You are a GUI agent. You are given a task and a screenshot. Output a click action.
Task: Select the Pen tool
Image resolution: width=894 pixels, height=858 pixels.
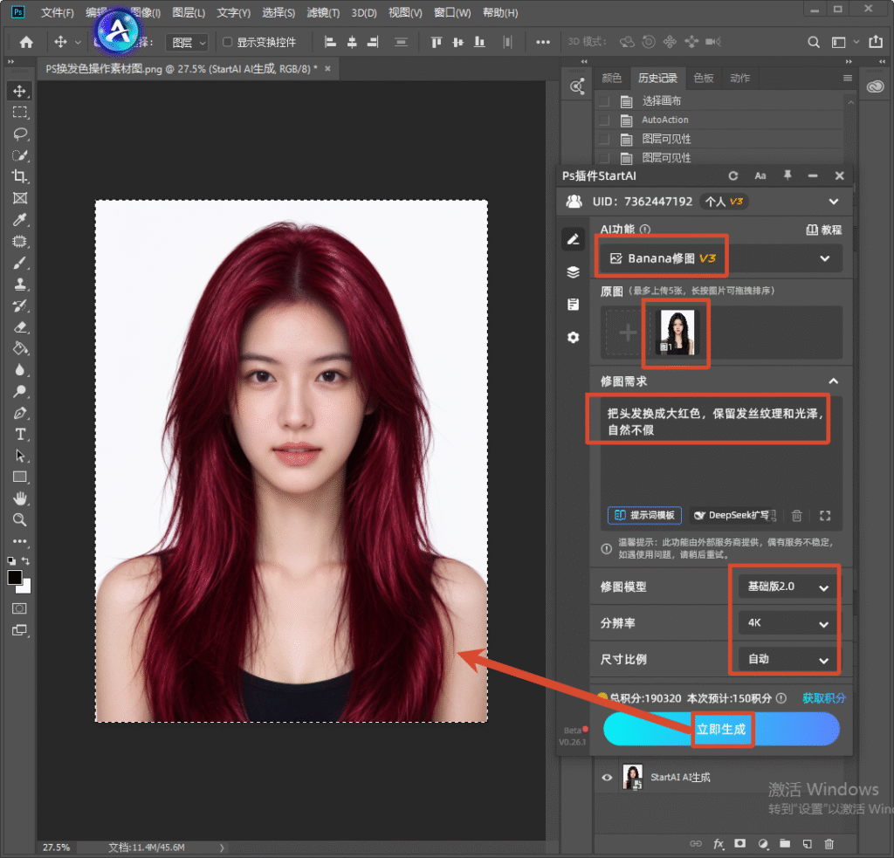(19, 414)
